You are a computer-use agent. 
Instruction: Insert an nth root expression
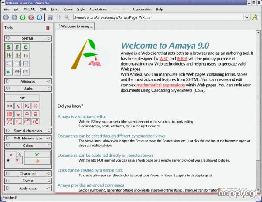[27, 106]
